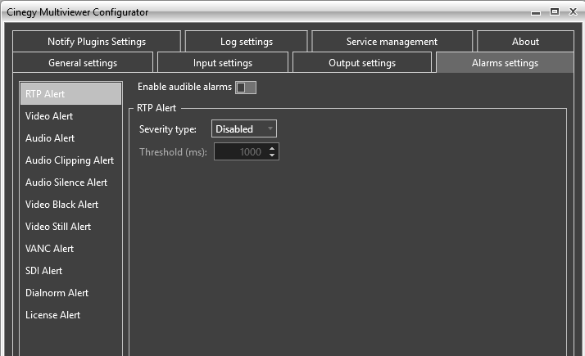Open the Service management tab

point(392,42)
